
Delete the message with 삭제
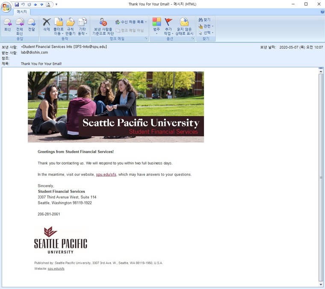tap(47, 25)
